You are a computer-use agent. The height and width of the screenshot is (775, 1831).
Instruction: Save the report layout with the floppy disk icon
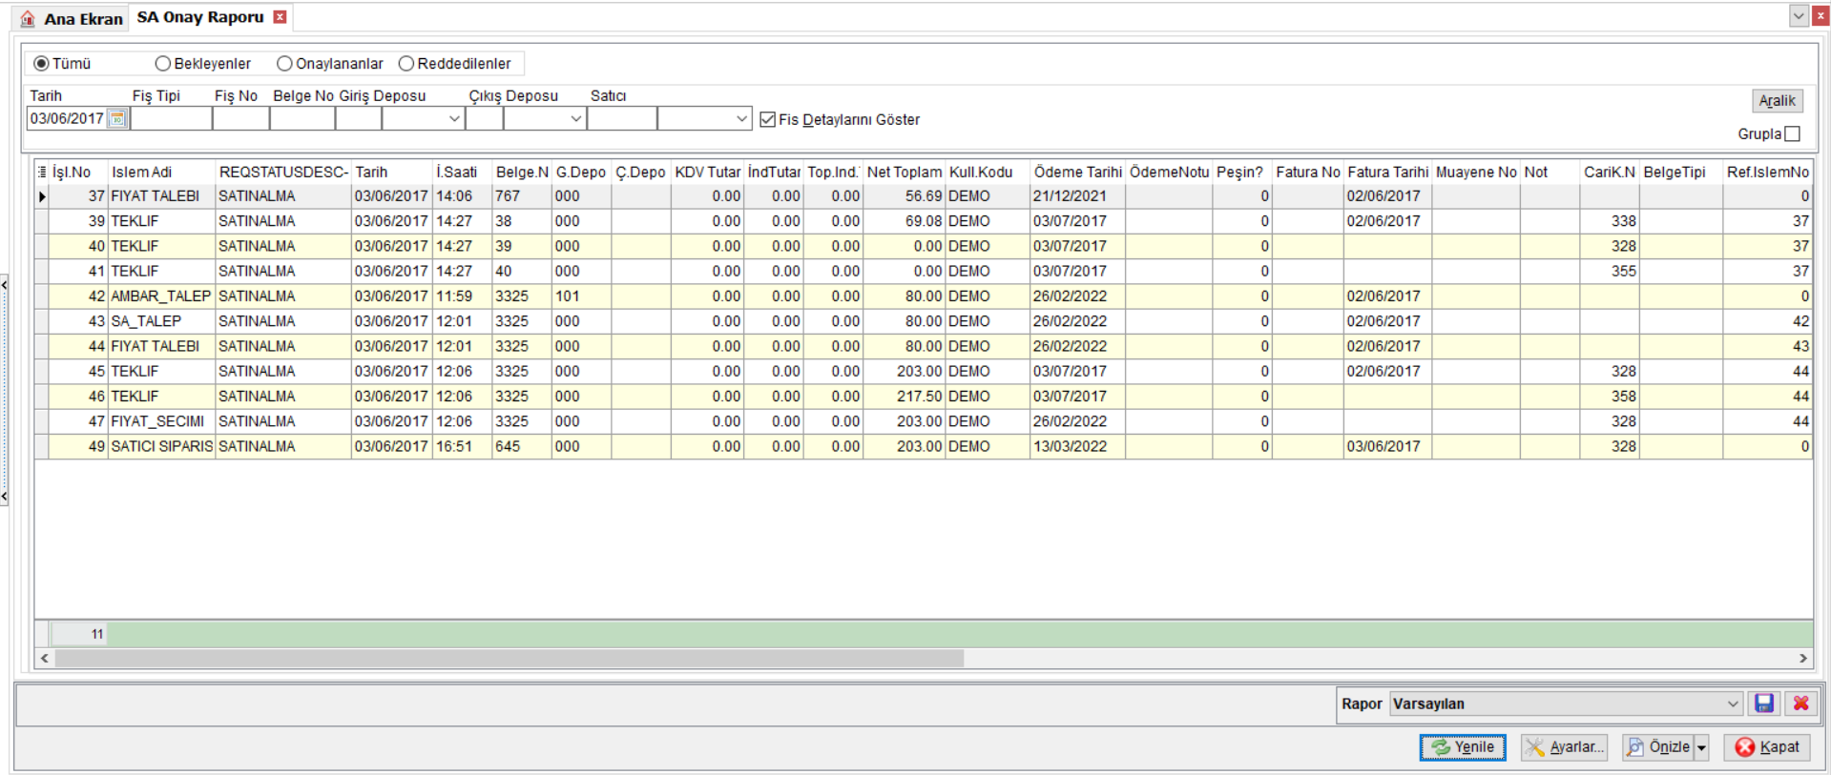point(1764,704)
